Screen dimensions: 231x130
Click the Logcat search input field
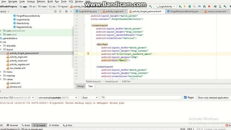(x=141, y=97)
